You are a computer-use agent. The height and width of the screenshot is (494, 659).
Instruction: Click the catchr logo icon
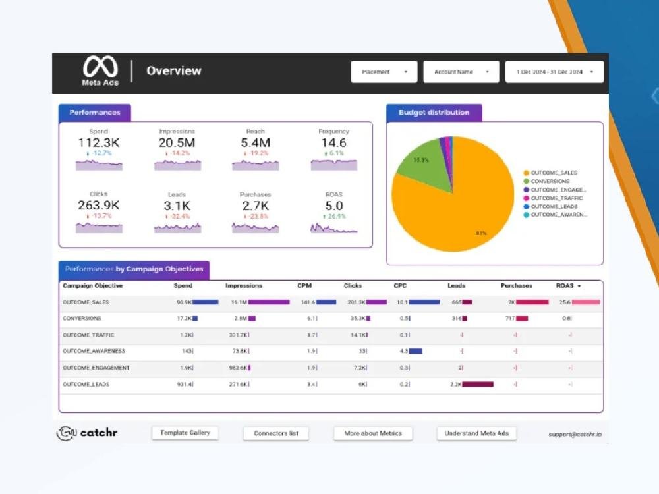tap(66, 433)
